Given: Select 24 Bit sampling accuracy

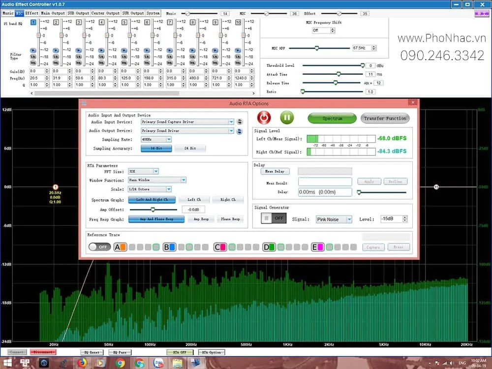Looking at the screenshot, I should coord(189,148).
